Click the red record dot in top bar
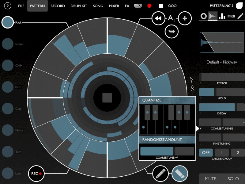 click(x=149, y=6)
